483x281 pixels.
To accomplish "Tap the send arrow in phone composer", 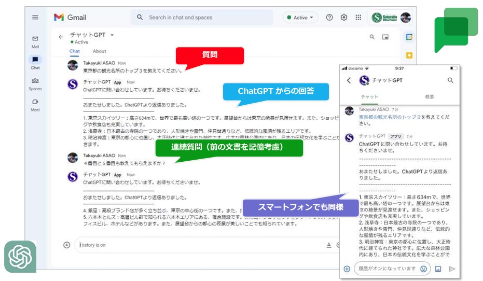I will click(x=451, y=269).
